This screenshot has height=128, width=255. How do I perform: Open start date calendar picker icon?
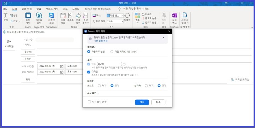(x=62, y=66)
